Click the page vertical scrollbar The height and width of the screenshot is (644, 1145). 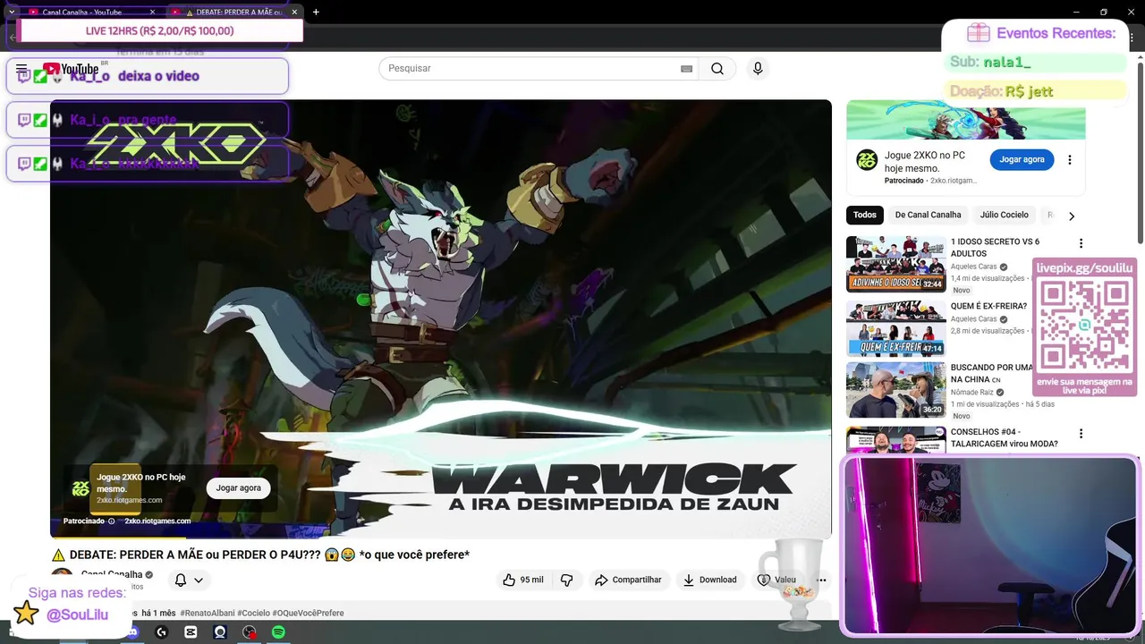pyautogui.click(x=1140, y=152)
